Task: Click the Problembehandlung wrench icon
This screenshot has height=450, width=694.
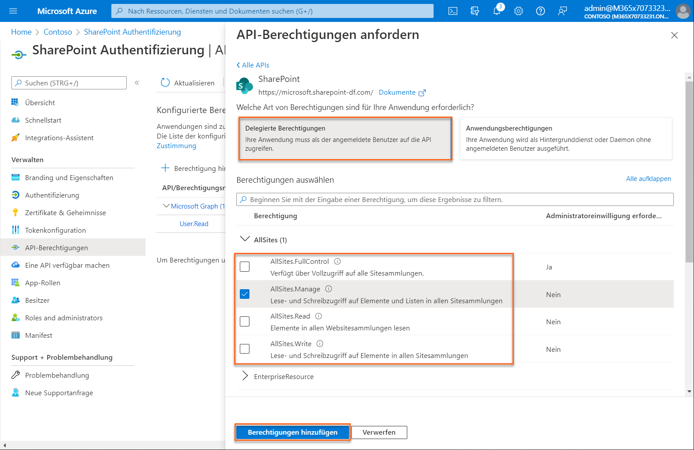Action: [x=15, y=375]
